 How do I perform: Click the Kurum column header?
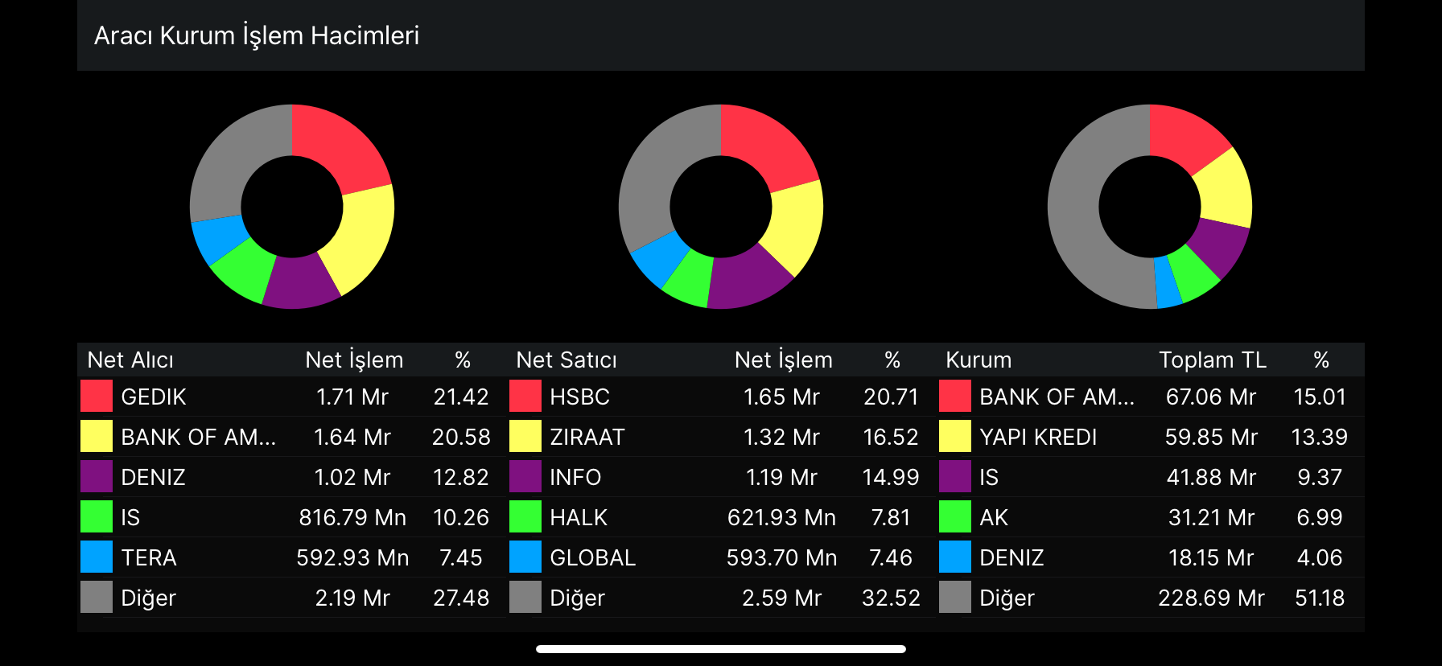[x=978, y=360]
